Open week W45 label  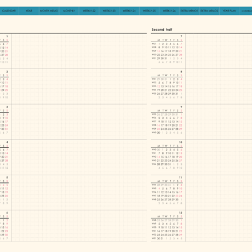point(154,188)
